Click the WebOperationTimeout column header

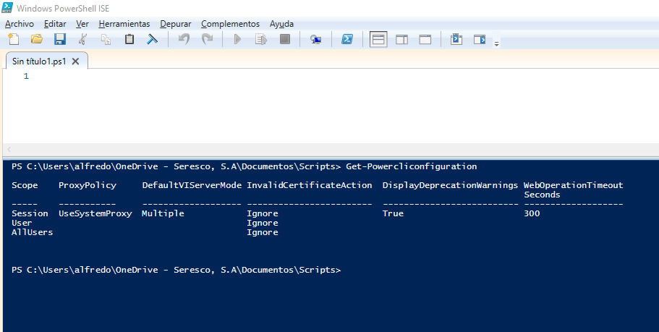(574, 185)
